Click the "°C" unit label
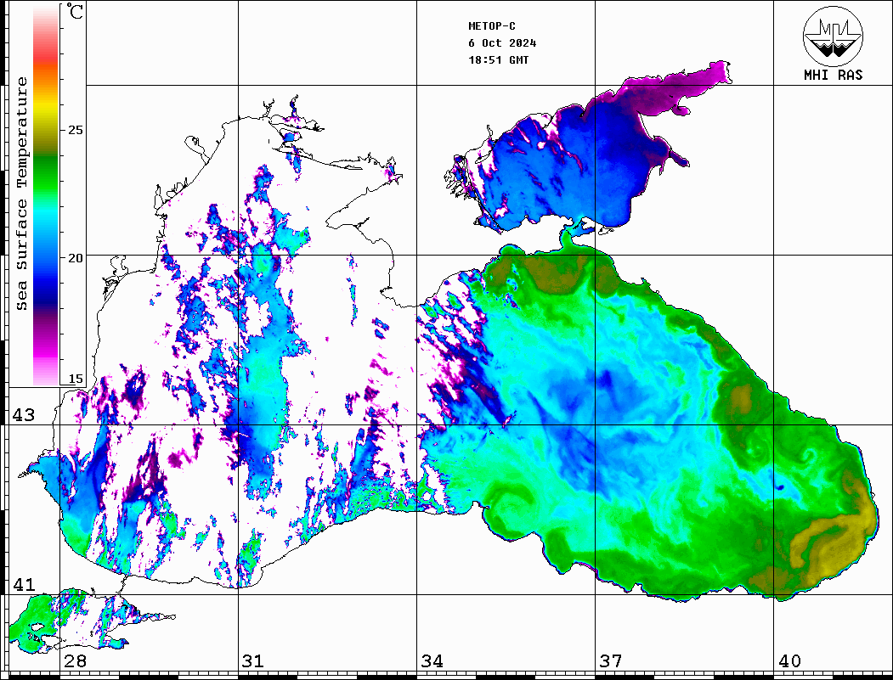The width and height of the screenshot is (893, 680). click(75, 11)
